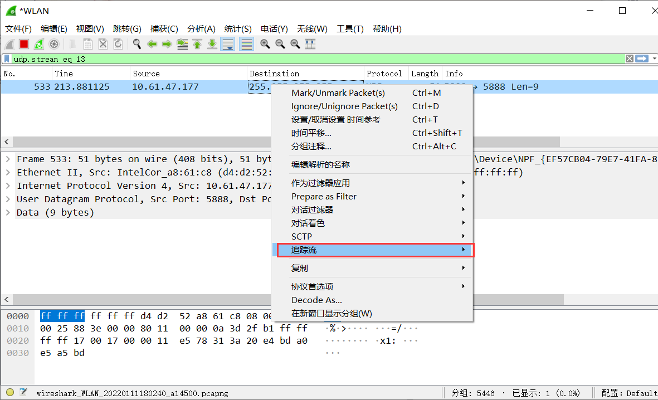Choose 时间平移... context menu entry
The height and width of the screenshot is (400, 658).
[x=372, y=133]
